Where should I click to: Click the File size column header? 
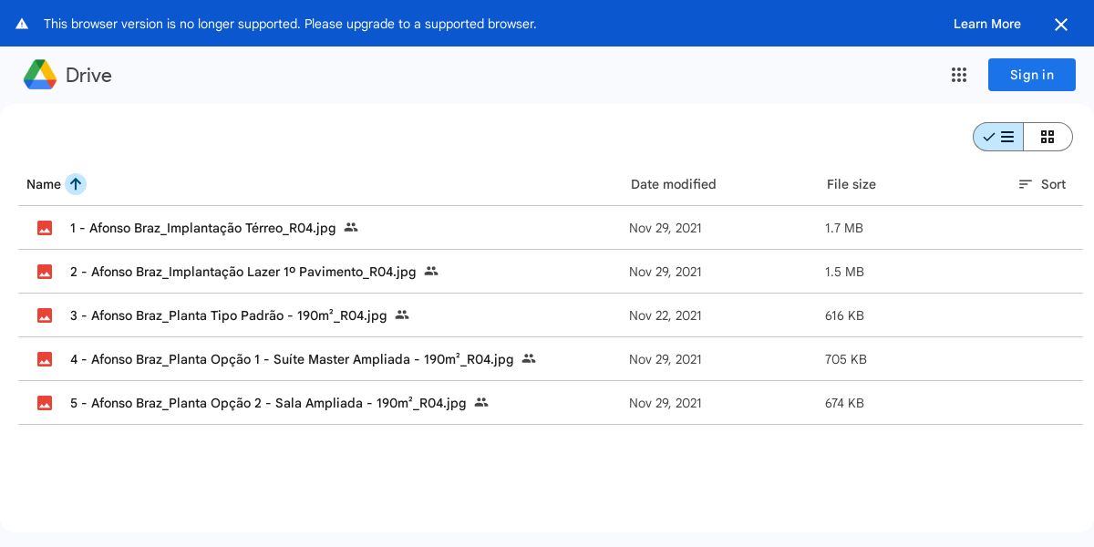[x=851, y=184]
